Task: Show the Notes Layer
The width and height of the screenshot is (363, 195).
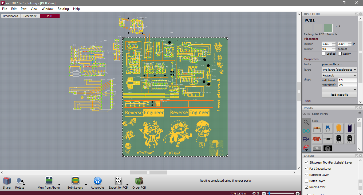Action: point(306,181)
